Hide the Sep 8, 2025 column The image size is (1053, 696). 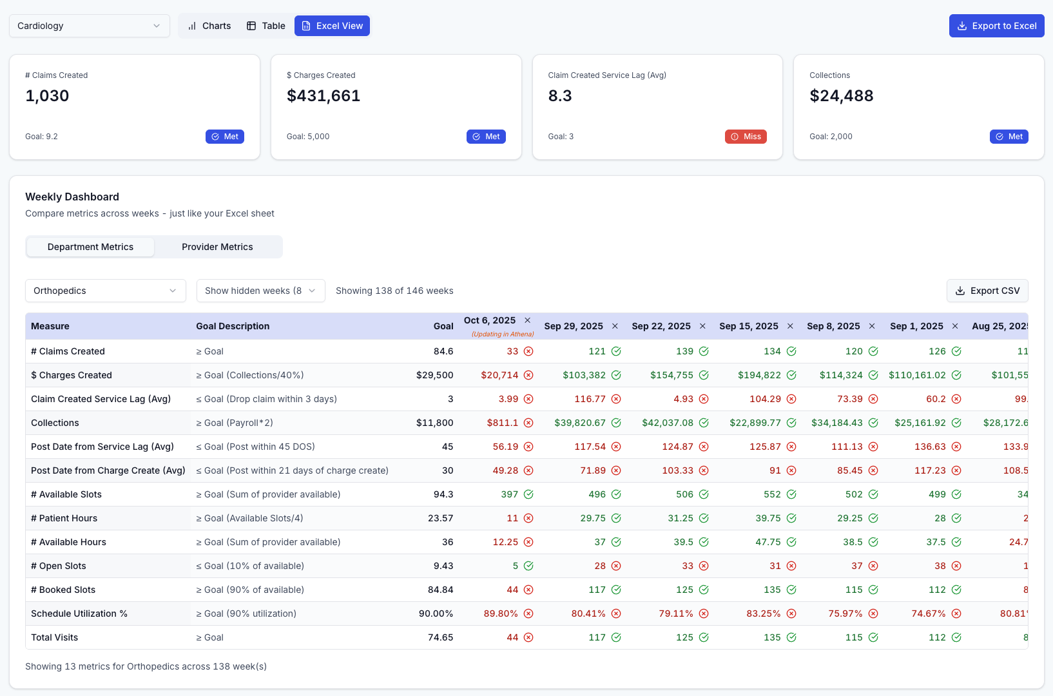pos(872,326)
